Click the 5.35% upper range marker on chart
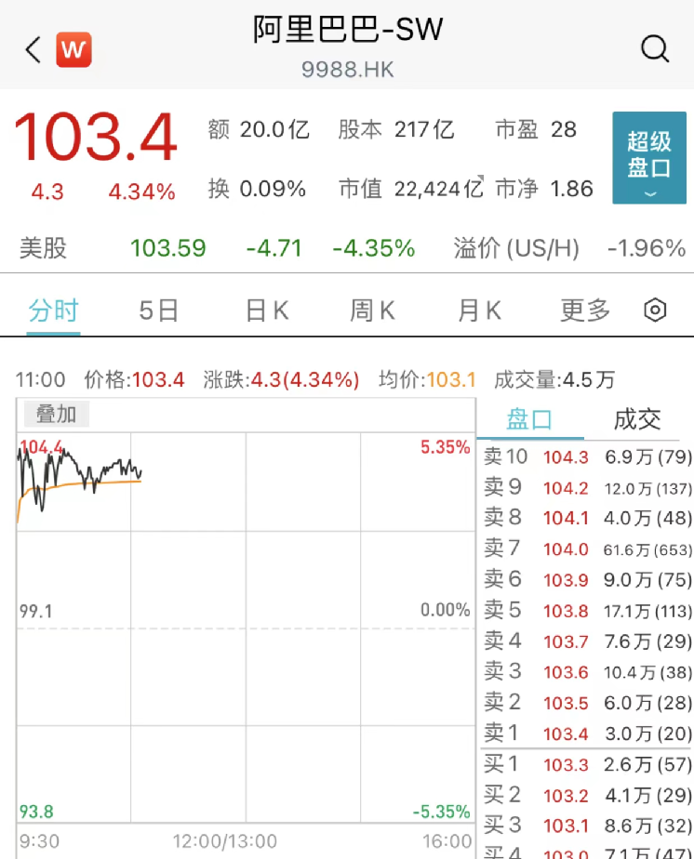Viewport: 694px width, 859px height. click(447, 447)
